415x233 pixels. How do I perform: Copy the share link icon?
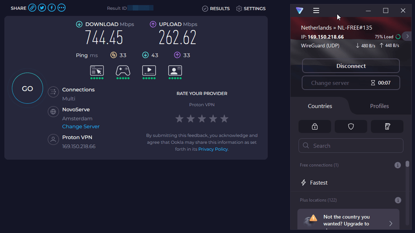pos(32,8)
